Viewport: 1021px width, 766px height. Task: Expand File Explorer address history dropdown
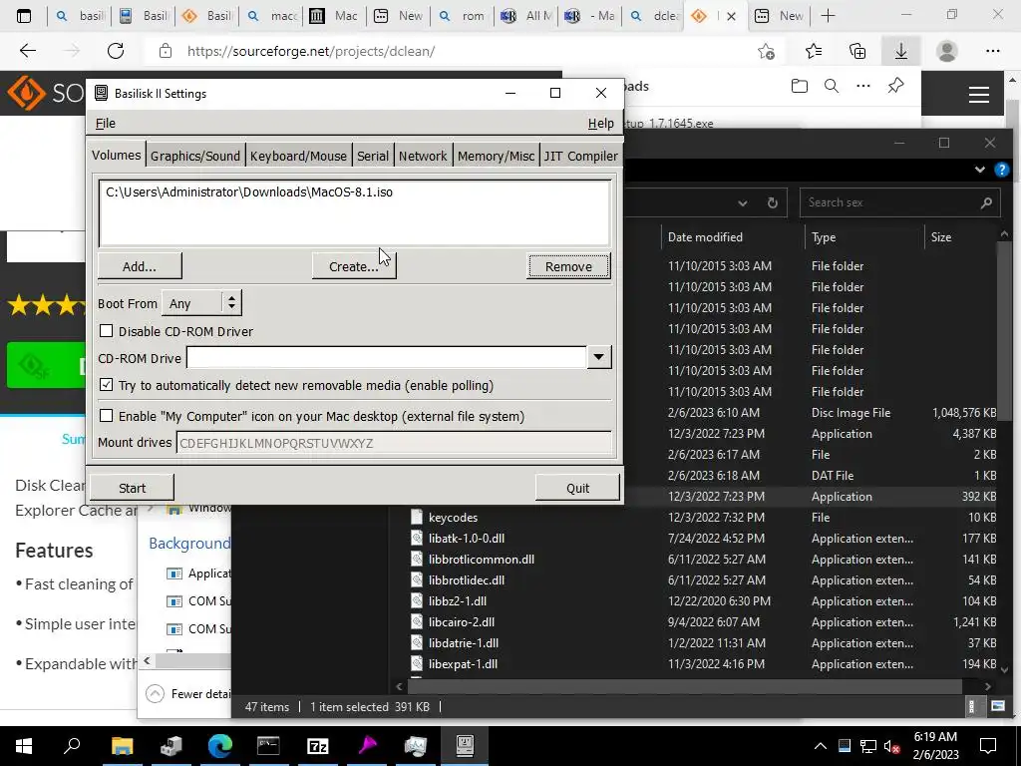pyautogui.click(x=742, y=203)
